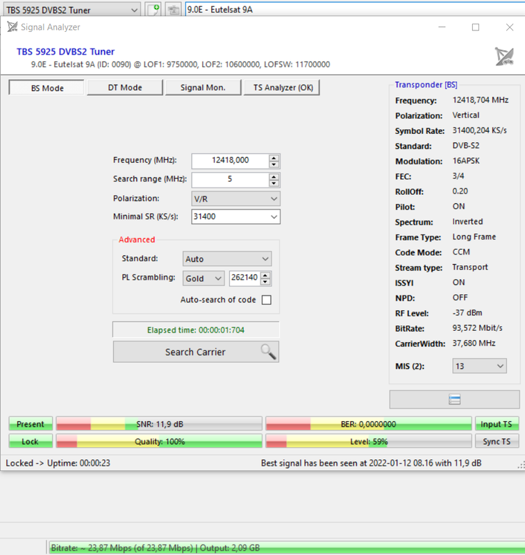Click the 9.0E - Eutelsat 9A satellite field
Image resolution: width=525 pixels, height=555 pixels.
coord(355,10)
